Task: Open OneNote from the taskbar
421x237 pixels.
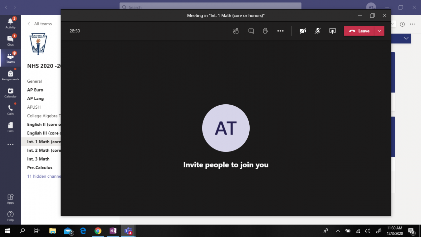Action: [113, 231]
